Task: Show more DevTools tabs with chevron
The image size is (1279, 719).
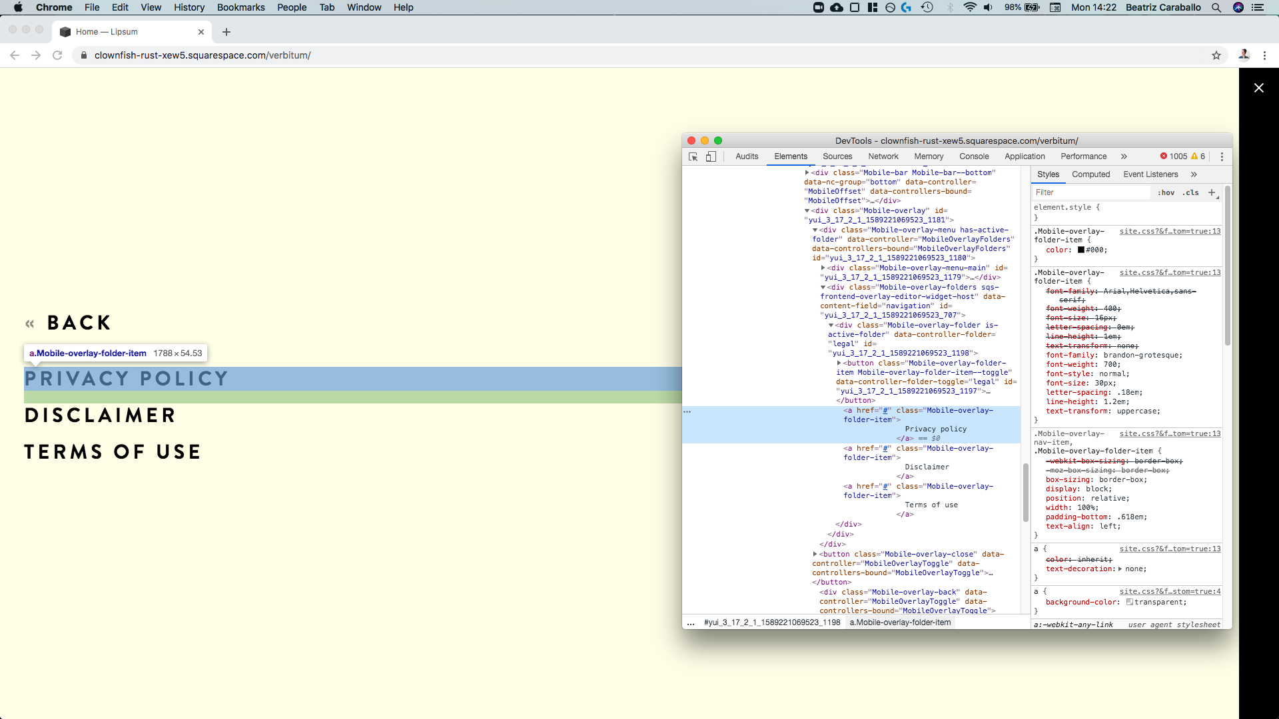Action: pos(1124,156)
